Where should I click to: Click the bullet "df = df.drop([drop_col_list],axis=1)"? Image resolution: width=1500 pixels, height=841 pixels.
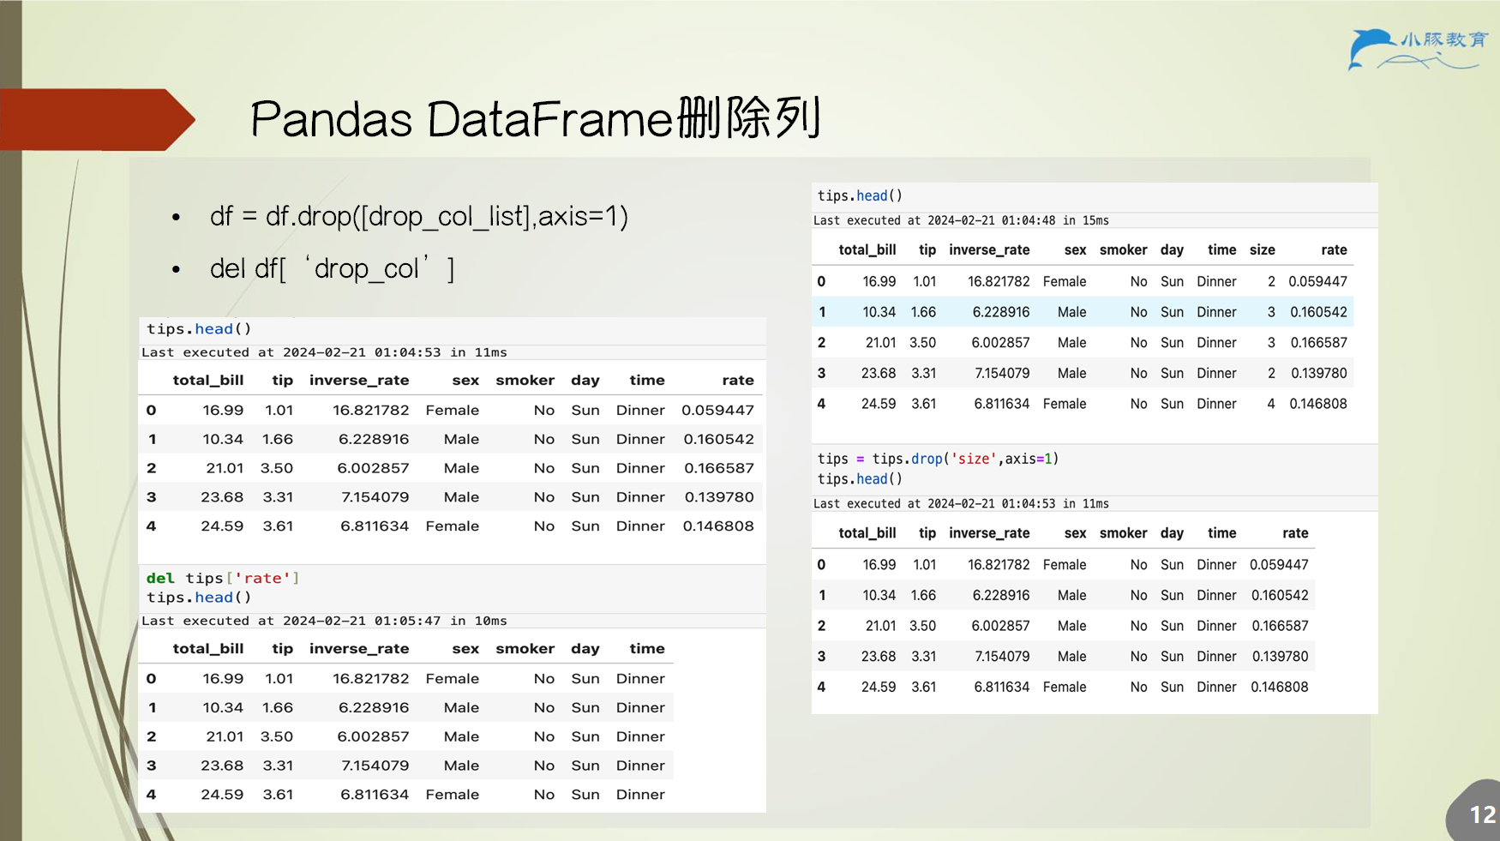tap(419, 216)
